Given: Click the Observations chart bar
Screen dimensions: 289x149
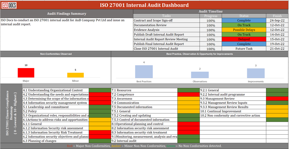Looking at the screenshot, I should click(x=200, y=75).
